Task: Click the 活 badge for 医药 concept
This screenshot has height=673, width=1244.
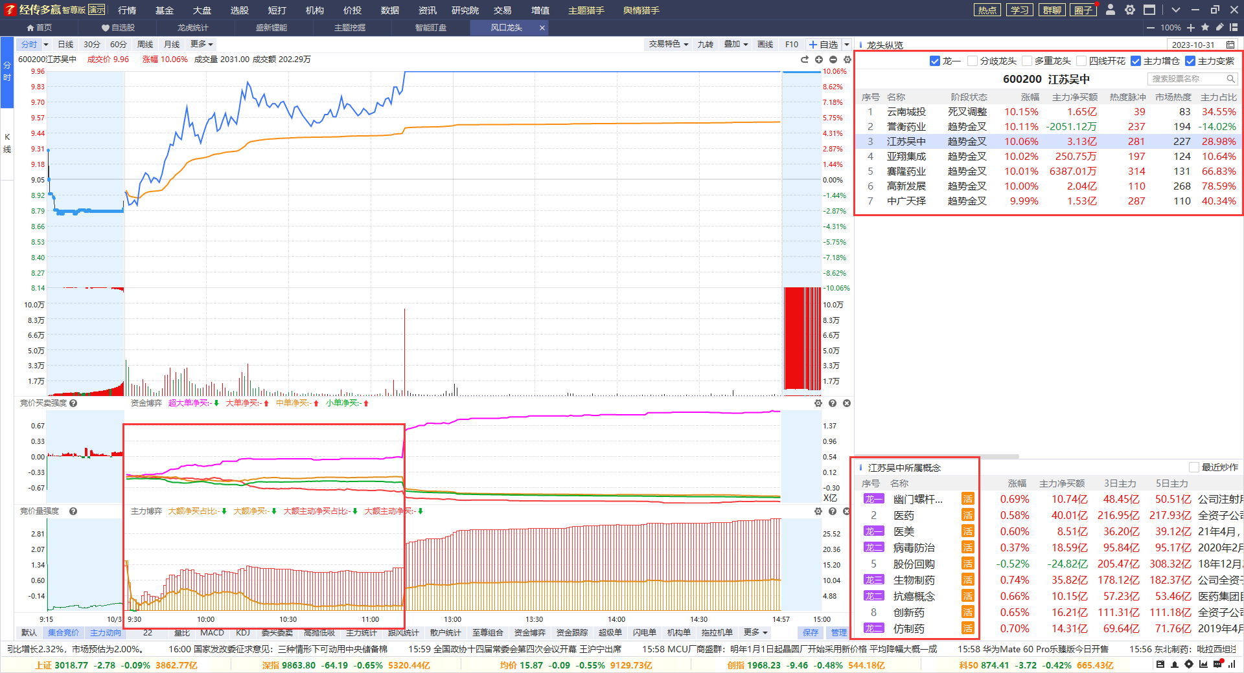Action: [967, 515]
